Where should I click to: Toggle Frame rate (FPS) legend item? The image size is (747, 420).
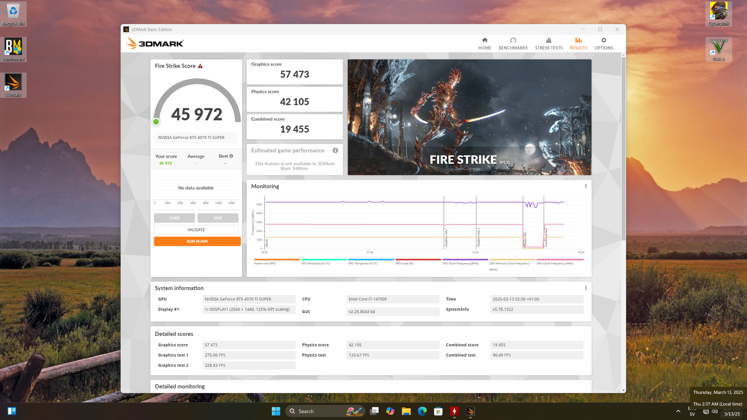pyautogui.click(x=277, y=262)
